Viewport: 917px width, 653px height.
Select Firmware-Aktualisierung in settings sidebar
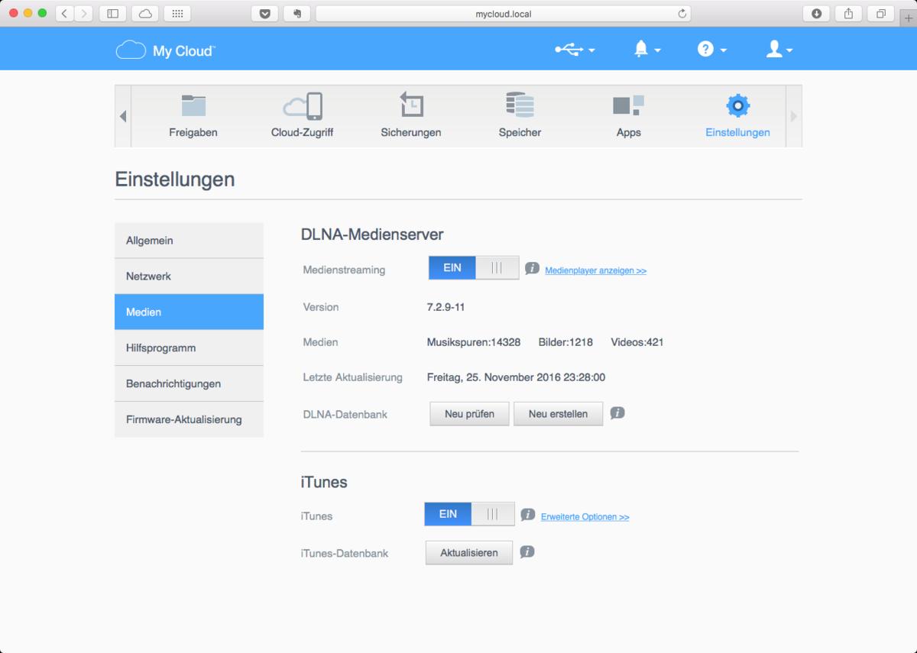tap(189, 419)
